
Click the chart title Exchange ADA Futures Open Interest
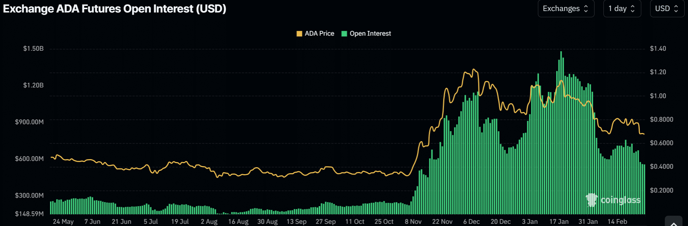pos(114,8)
